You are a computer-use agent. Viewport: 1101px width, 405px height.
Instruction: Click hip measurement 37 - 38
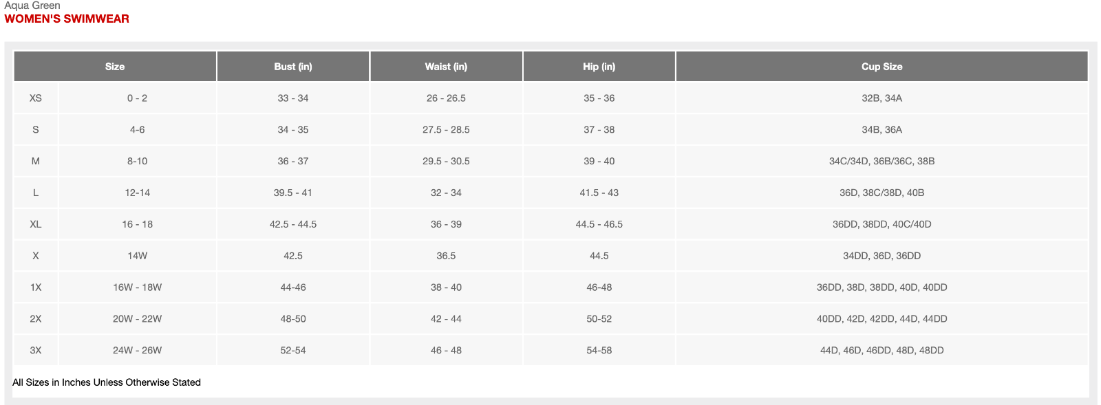click(x=599, y=129)
